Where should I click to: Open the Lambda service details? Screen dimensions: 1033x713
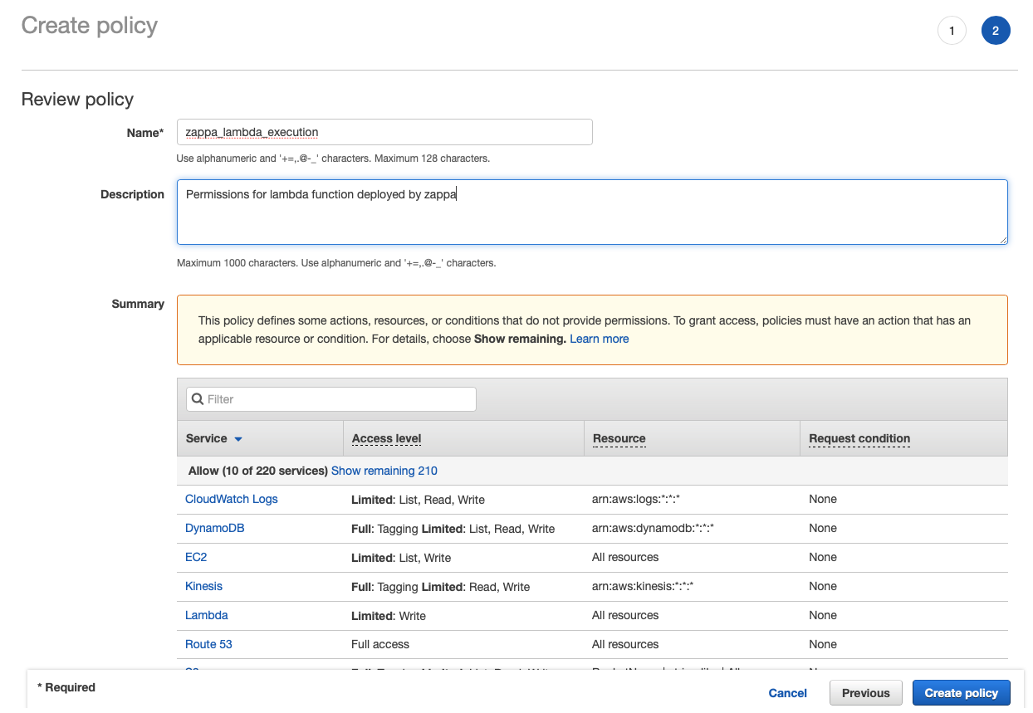coord(206,615)
